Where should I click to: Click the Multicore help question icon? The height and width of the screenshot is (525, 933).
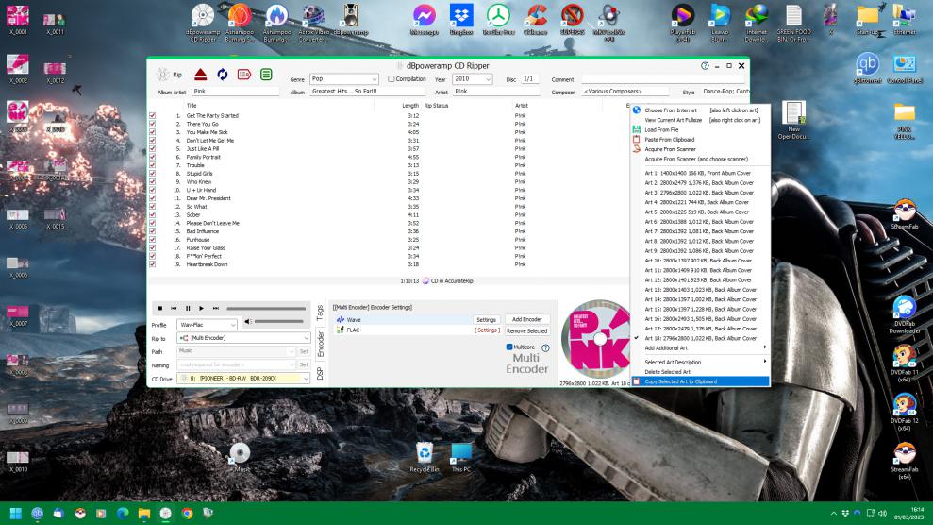click(x=545, y=347)
